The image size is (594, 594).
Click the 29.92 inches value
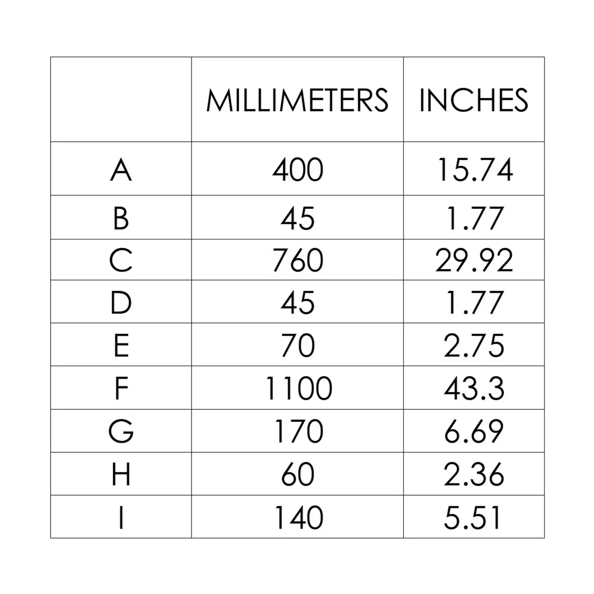click(474, 260)
